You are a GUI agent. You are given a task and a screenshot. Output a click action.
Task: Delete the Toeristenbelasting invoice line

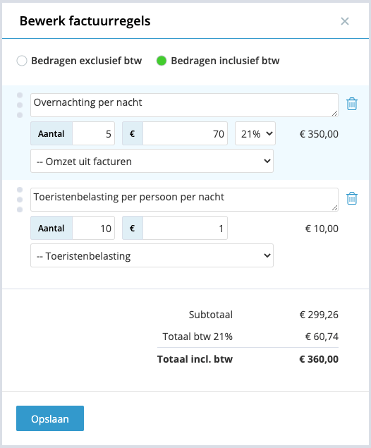[x=351, y=198]
